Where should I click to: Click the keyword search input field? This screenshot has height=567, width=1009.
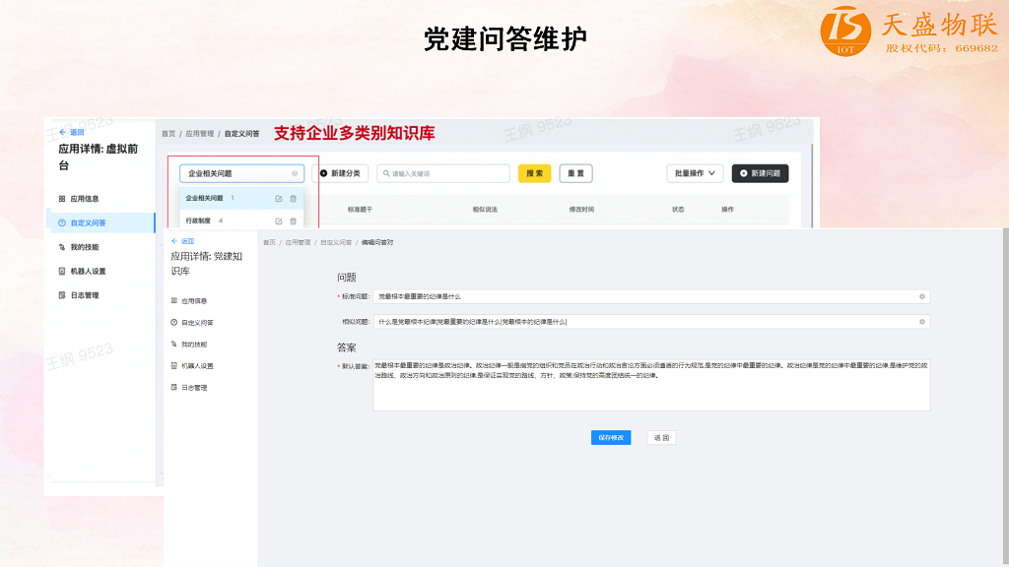[443, 173]
